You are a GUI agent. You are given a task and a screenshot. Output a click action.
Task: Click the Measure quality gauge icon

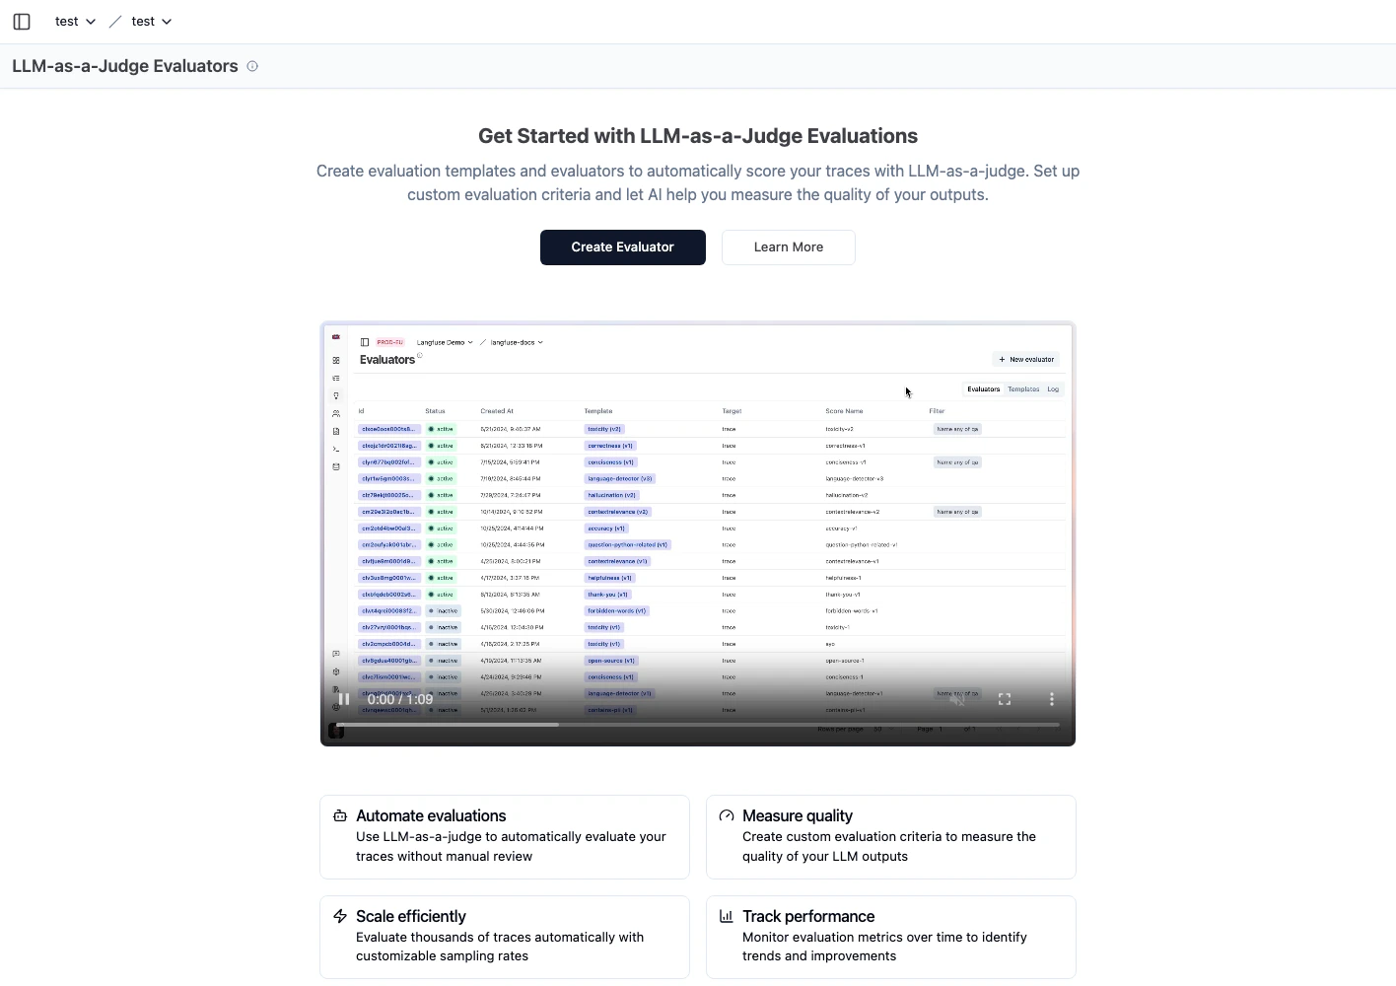pyautogui.click(x=727, y=815)
